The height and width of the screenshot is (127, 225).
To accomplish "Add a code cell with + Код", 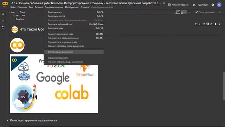I will (x=12, y=12).
